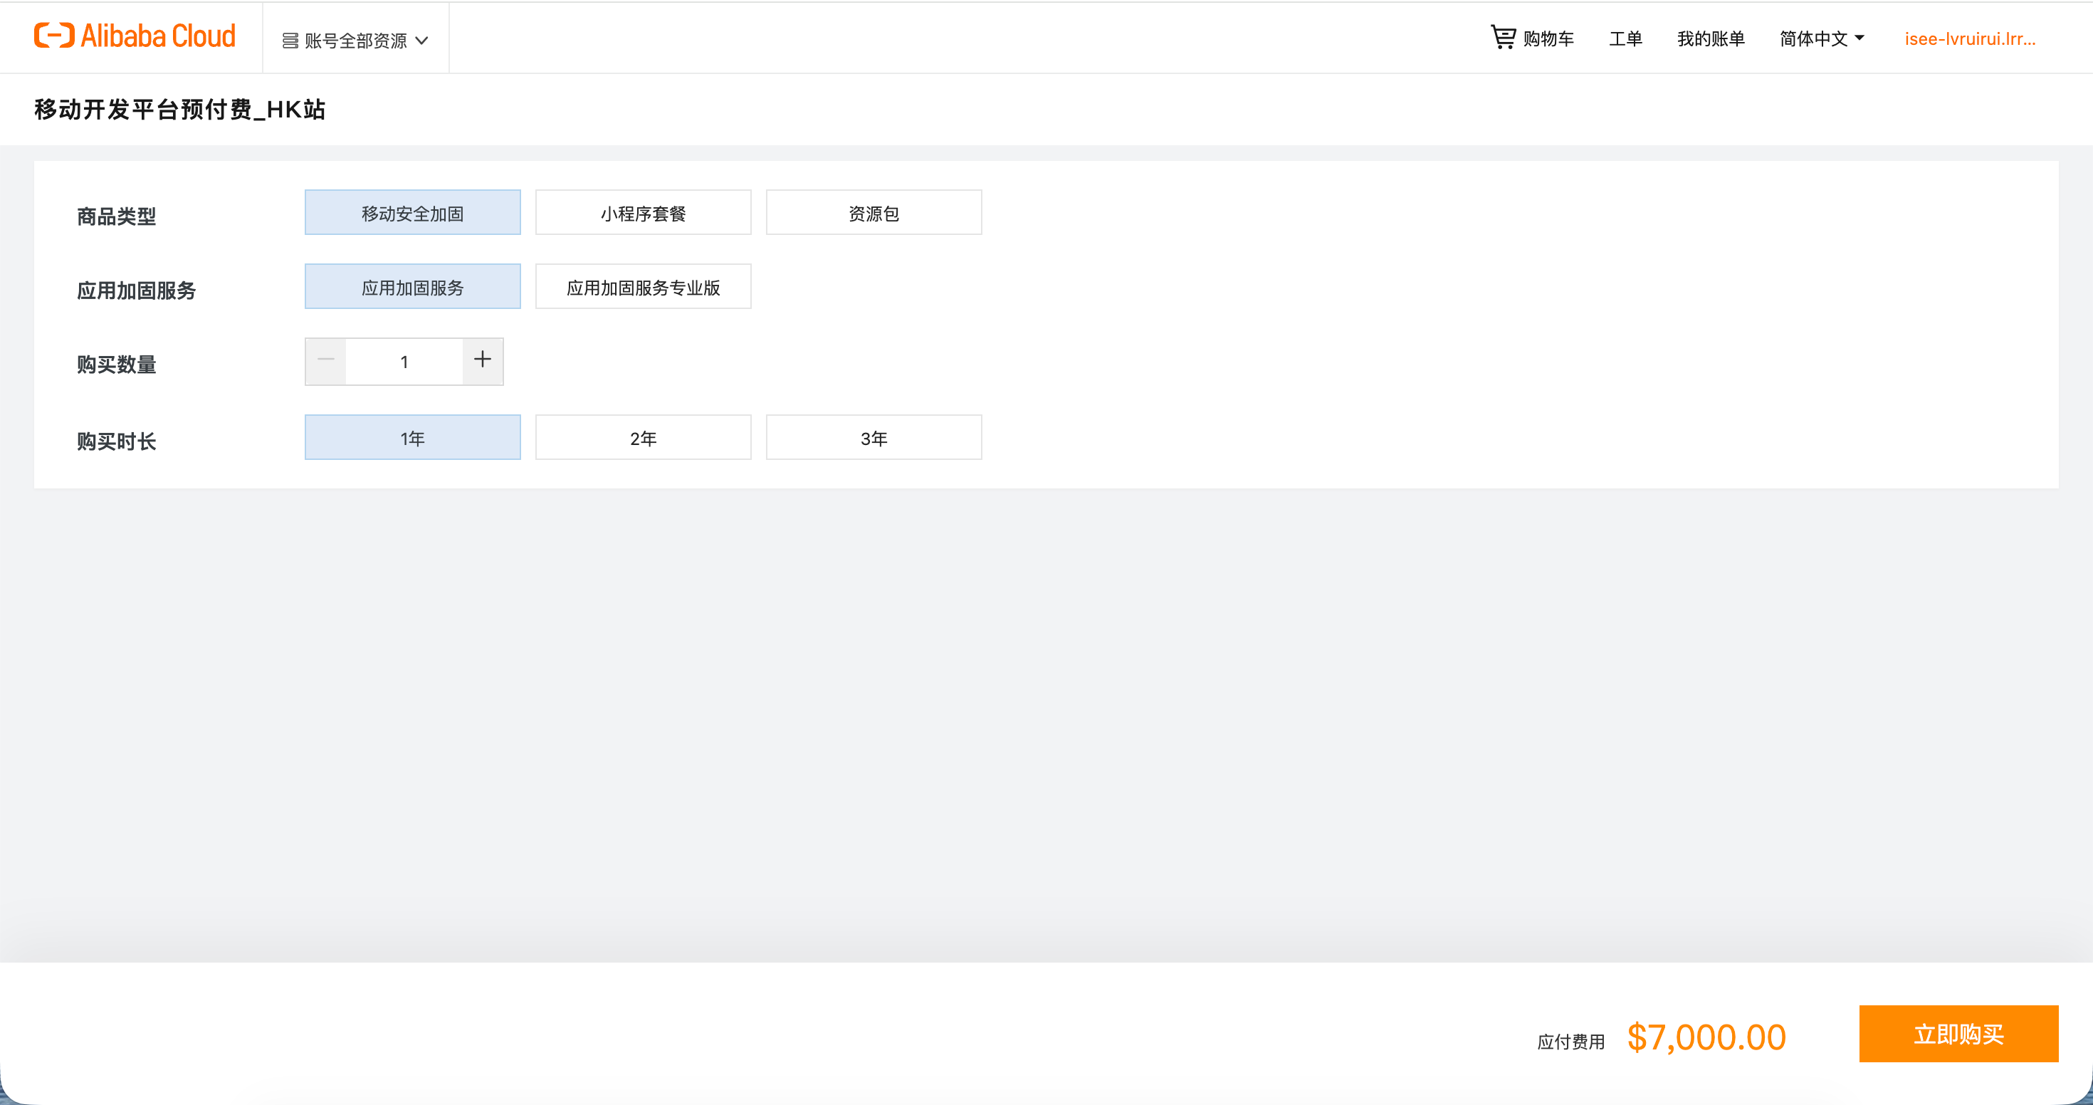Screen dimensions: 2093x1105
Task: Click the 立即购买 button
Action: [1958, 1034]
